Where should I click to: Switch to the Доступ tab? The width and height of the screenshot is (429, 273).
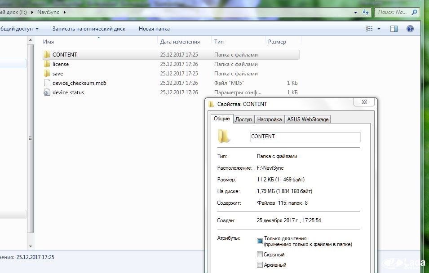243,119
